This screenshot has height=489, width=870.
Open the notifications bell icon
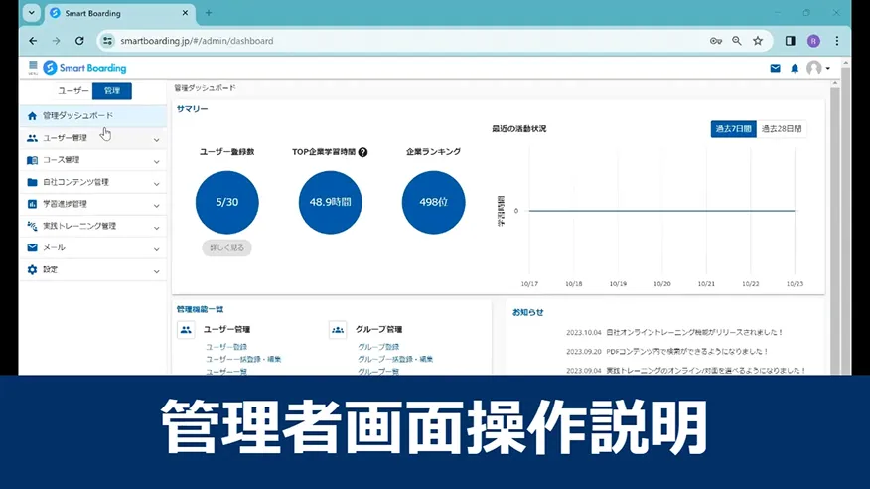(x=795, y=68)
